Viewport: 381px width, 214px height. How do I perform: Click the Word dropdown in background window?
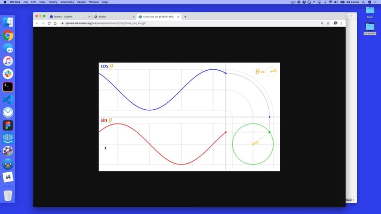click(x=350, y=200)
